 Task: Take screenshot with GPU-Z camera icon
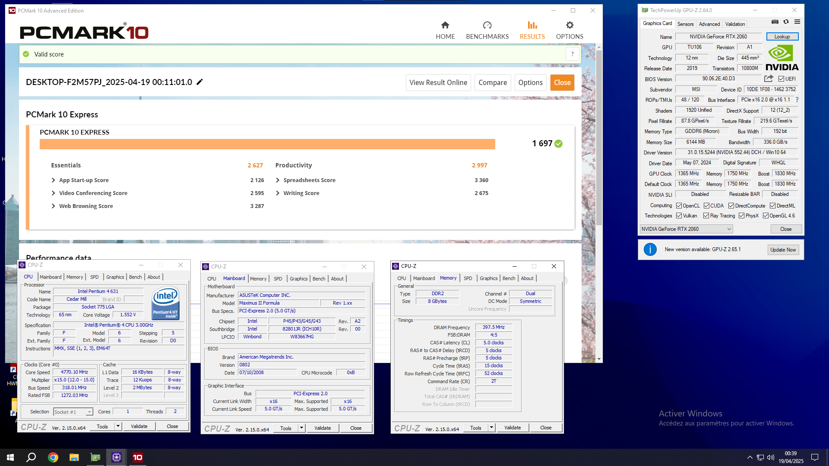pyautogui.click(x=775, y=22)
